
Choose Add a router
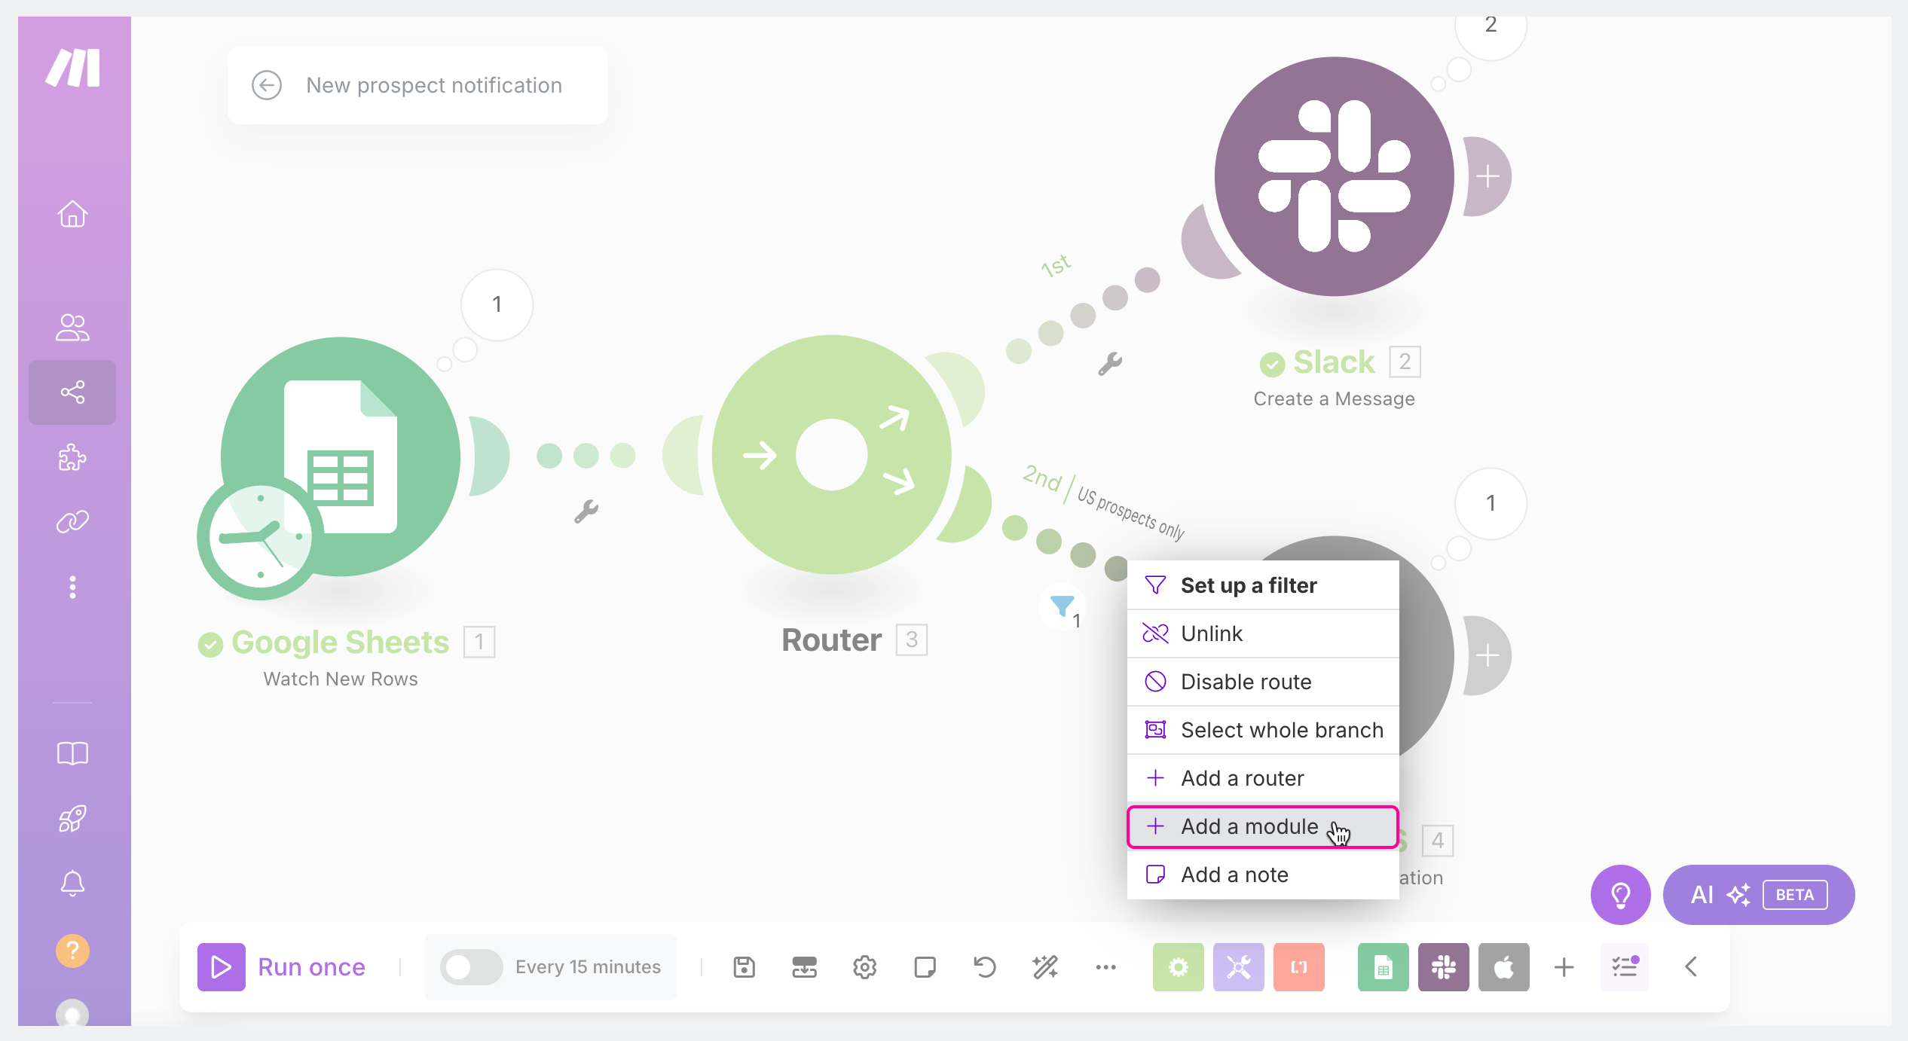point(1263,778)
